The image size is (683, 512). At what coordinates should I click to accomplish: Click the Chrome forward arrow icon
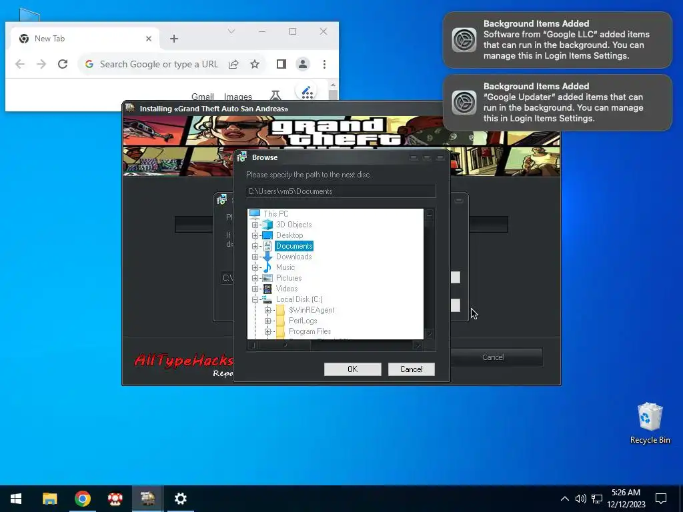coord(41,65)
